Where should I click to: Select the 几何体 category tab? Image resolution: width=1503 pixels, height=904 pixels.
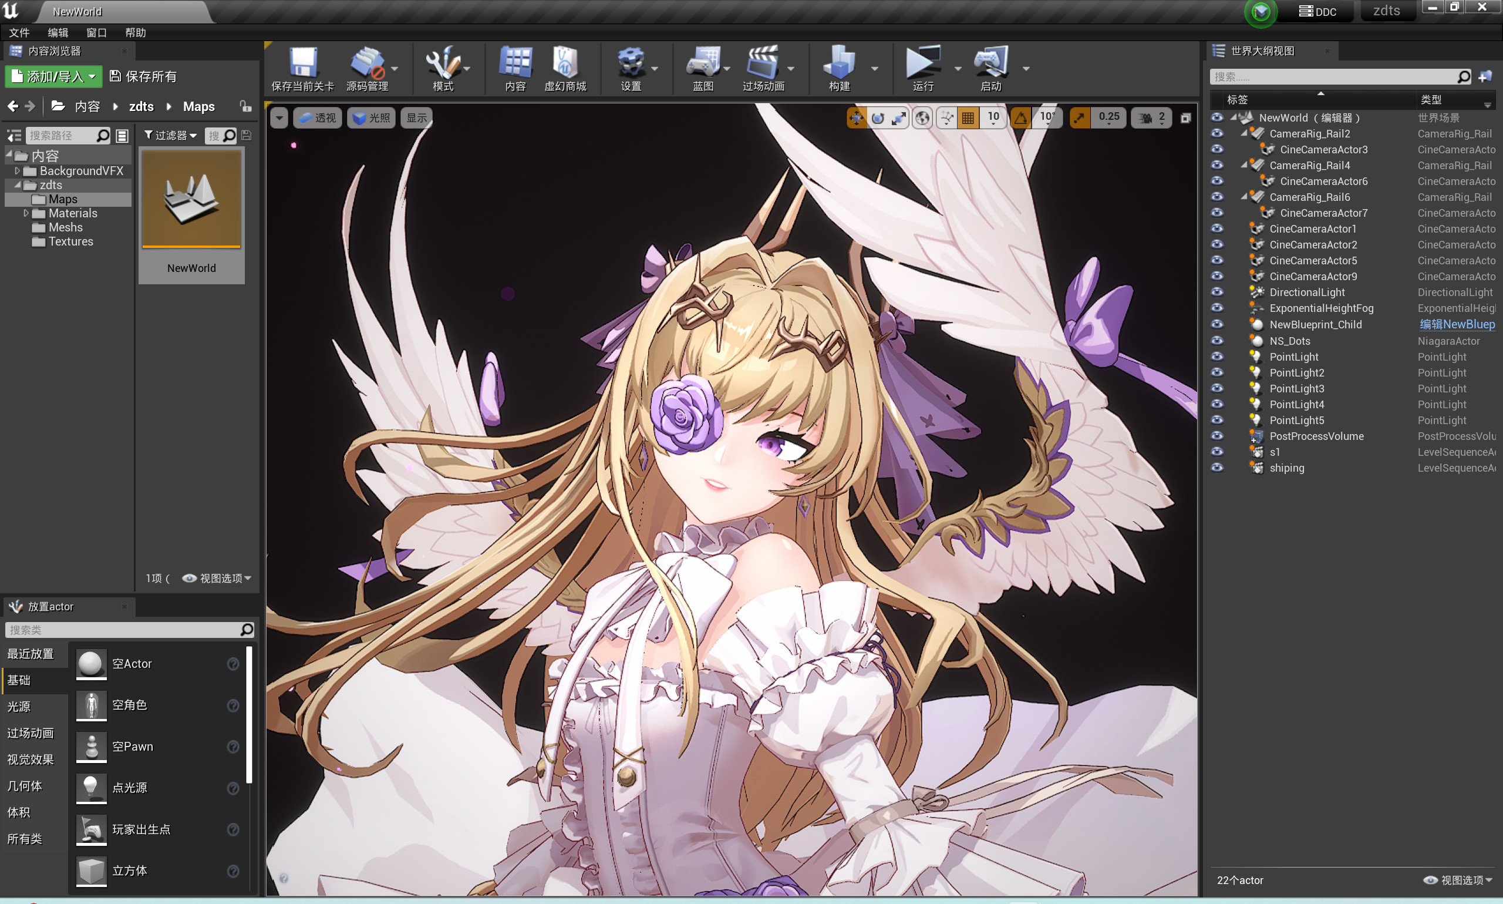tap(35, 786)
